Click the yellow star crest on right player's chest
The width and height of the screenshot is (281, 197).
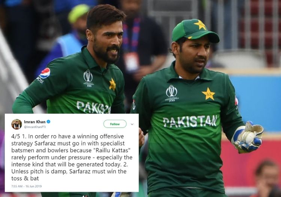coord(208,94)
